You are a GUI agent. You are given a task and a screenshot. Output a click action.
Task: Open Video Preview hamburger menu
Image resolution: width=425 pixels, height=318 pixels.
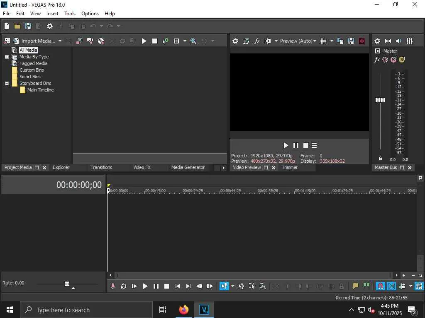pyautogui.click(x=314, y=145)
